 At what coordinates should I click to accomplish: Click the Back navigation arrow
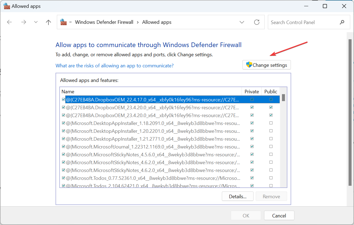coord(9,22)
